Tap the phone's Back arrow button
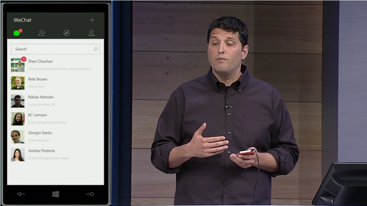Viewport: 367px width, 206px height. click(x=21, y=194)
